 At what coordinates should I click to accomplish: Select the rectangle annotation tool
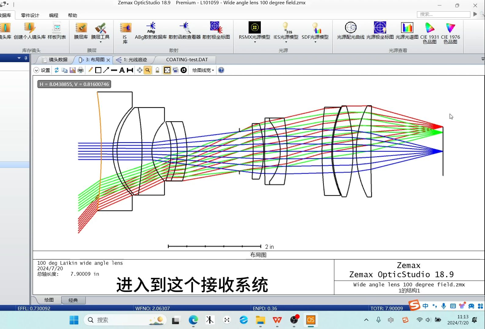(98, 70)
